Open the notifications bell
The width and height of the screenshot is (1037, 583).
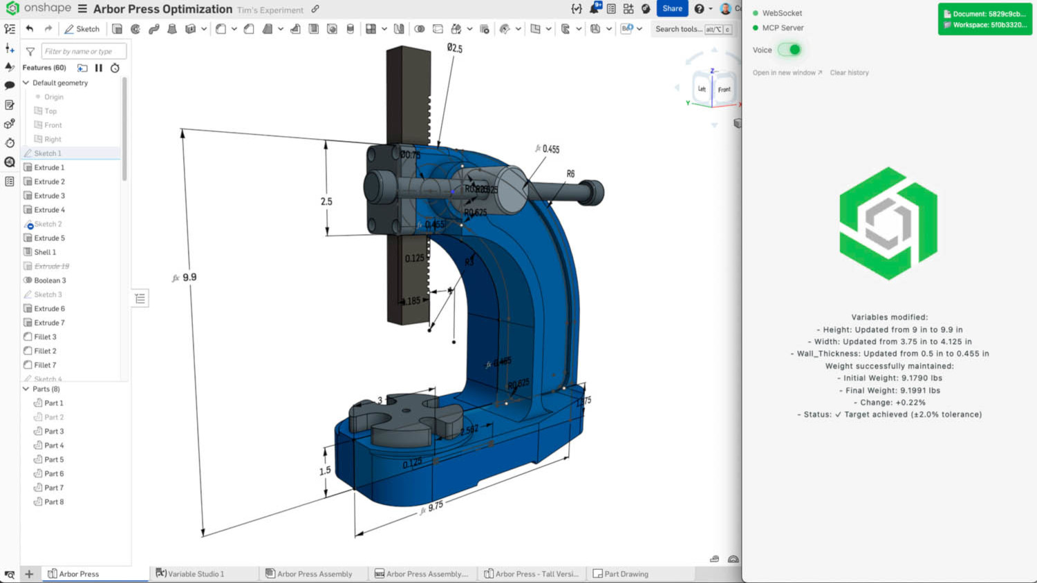tap(594, 9)
